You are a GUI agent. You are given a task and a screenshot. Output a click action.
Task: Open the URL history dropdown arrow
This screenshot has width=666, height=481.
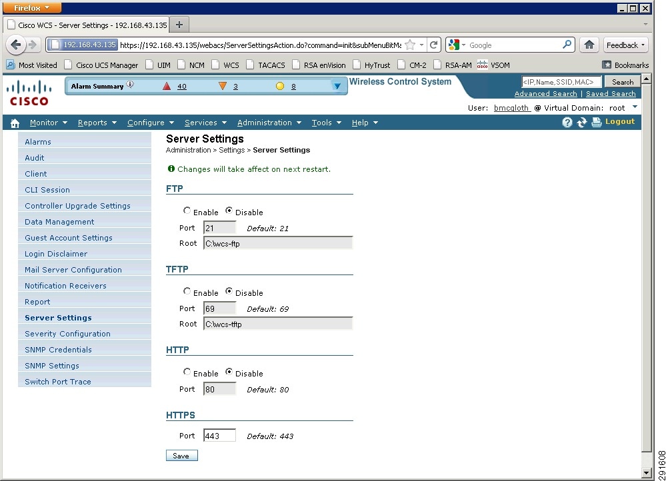point(421,45)
